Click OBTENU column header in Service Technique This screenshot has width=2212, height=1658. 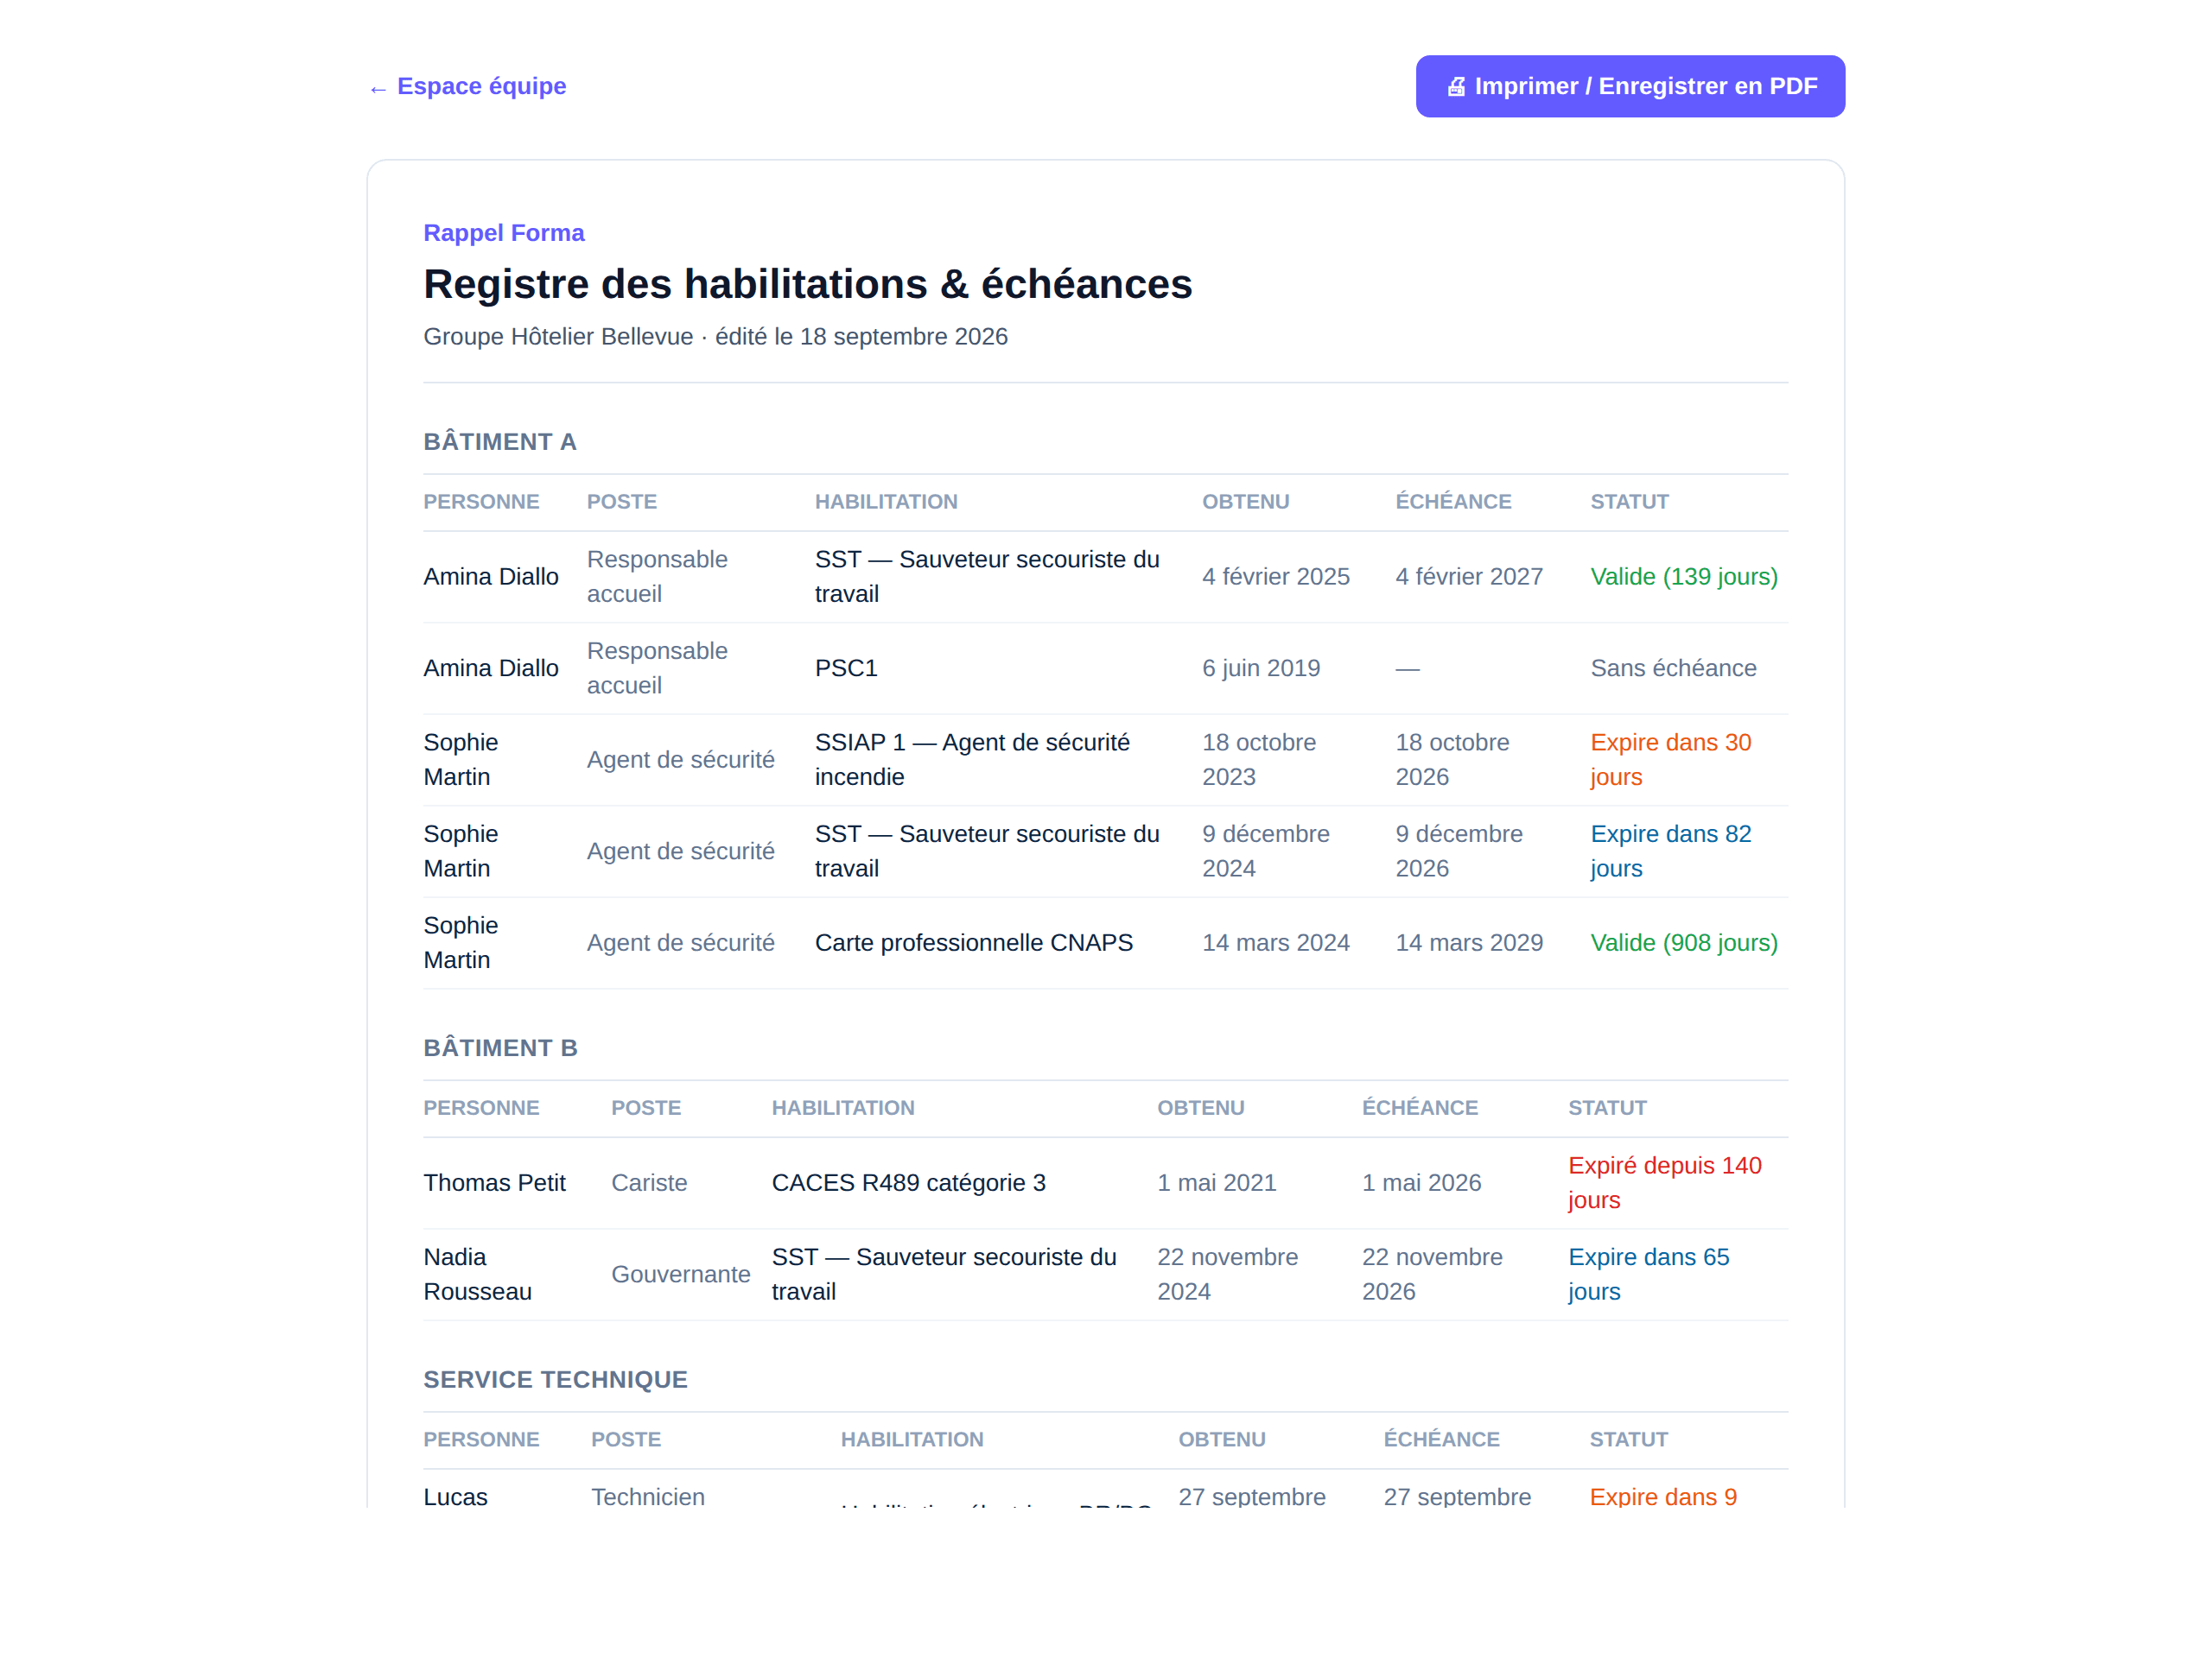click(x=1221, y=1440)
